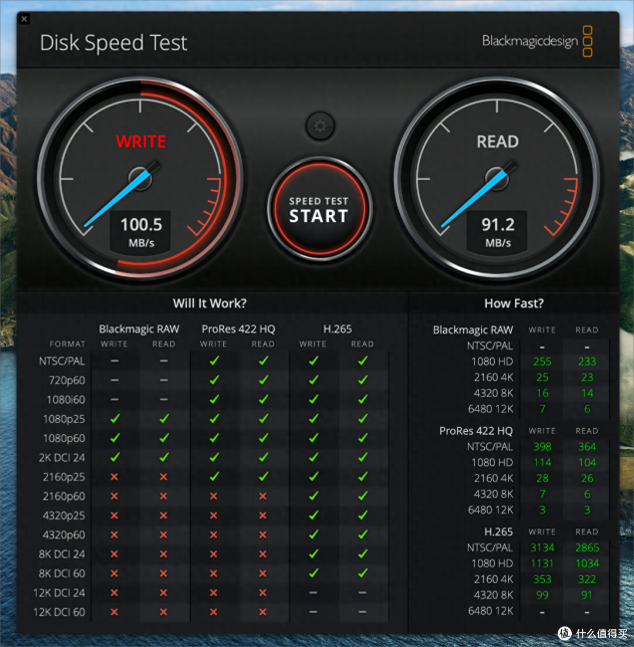This screenshot has height=647, width=634.
Task: Click ProRes 422 HQ NTSC/PAL write value 398
Action: tap(542, 446)
